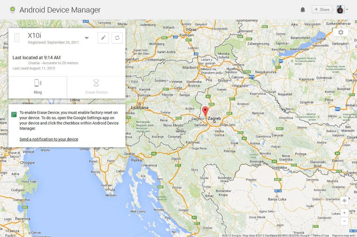Expand the account dropdown arrow beside avatar
This screenshot has height=237, width=357.
(x=347, y=10)
